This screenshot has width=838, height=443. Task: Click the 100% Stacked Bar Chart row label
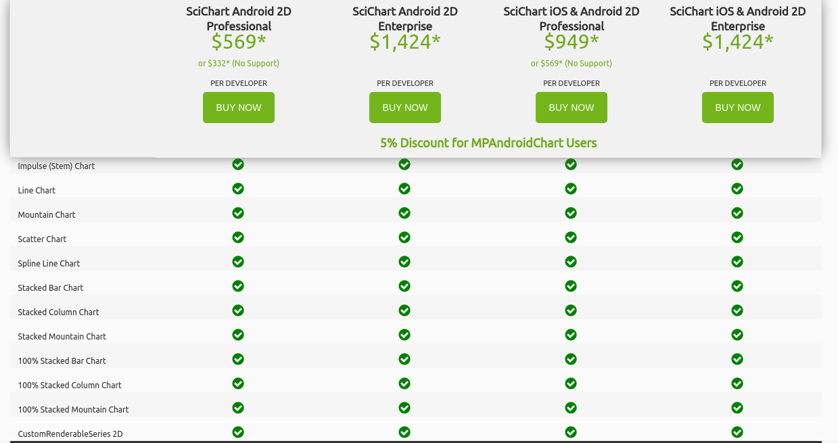pyautogui.click(x=62, y=361)
